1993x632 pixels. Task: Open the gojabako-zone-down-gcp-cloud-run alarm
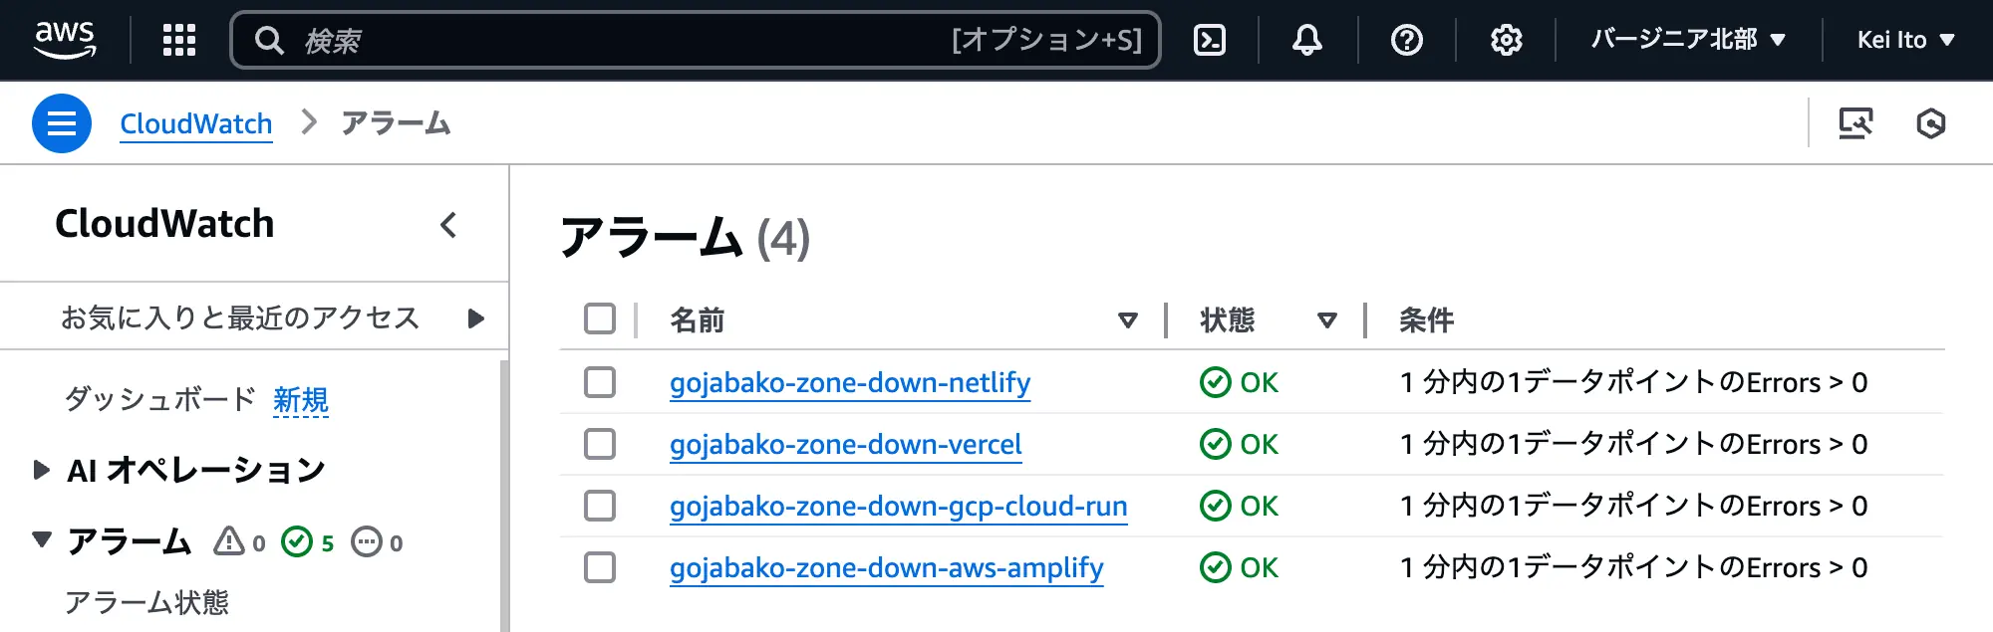tap(899, 506)
